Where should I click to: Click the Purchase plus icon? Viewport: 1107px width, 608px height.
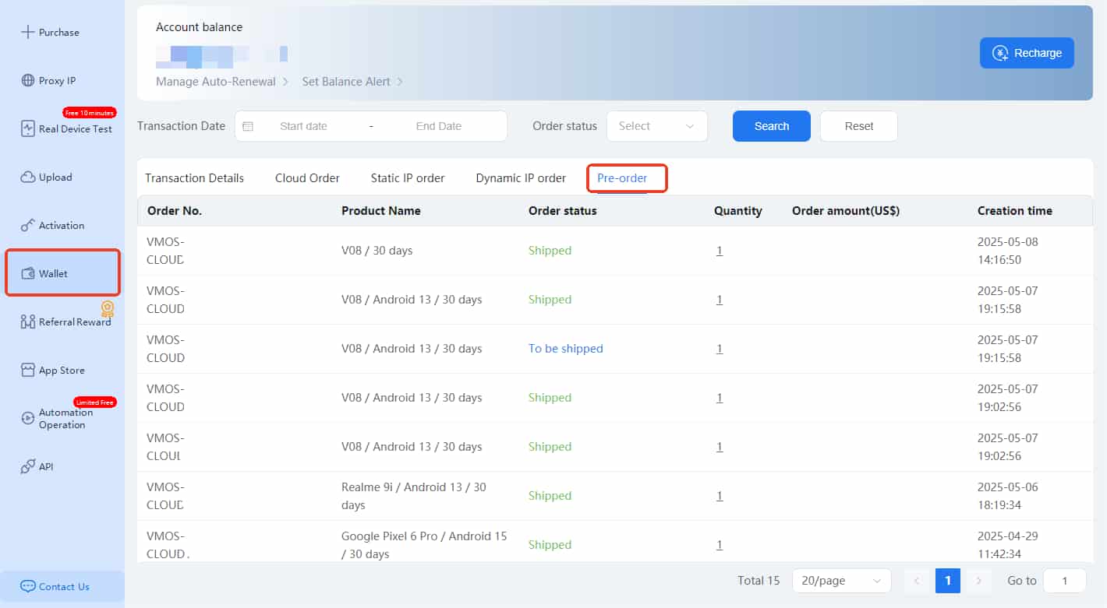point(28,32)
